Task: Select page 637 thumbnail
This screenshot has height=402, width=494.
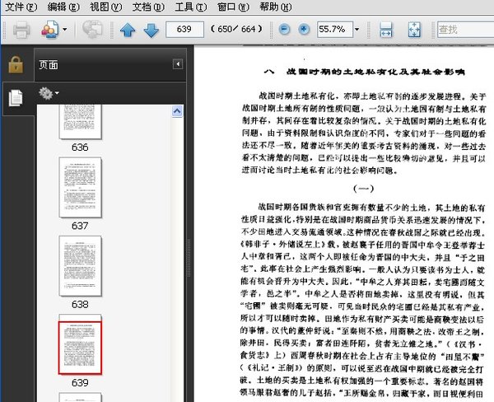Action: coord(80,187)
